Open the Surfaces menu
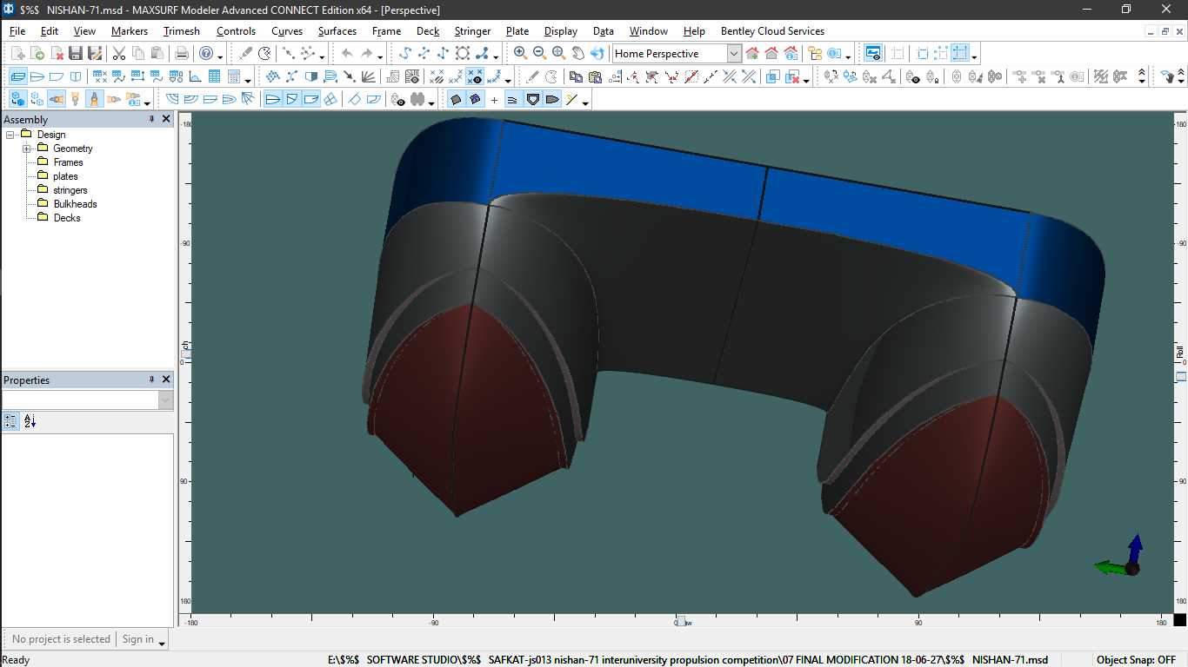This screenshot has width=1188, height=667. (337, 31)
